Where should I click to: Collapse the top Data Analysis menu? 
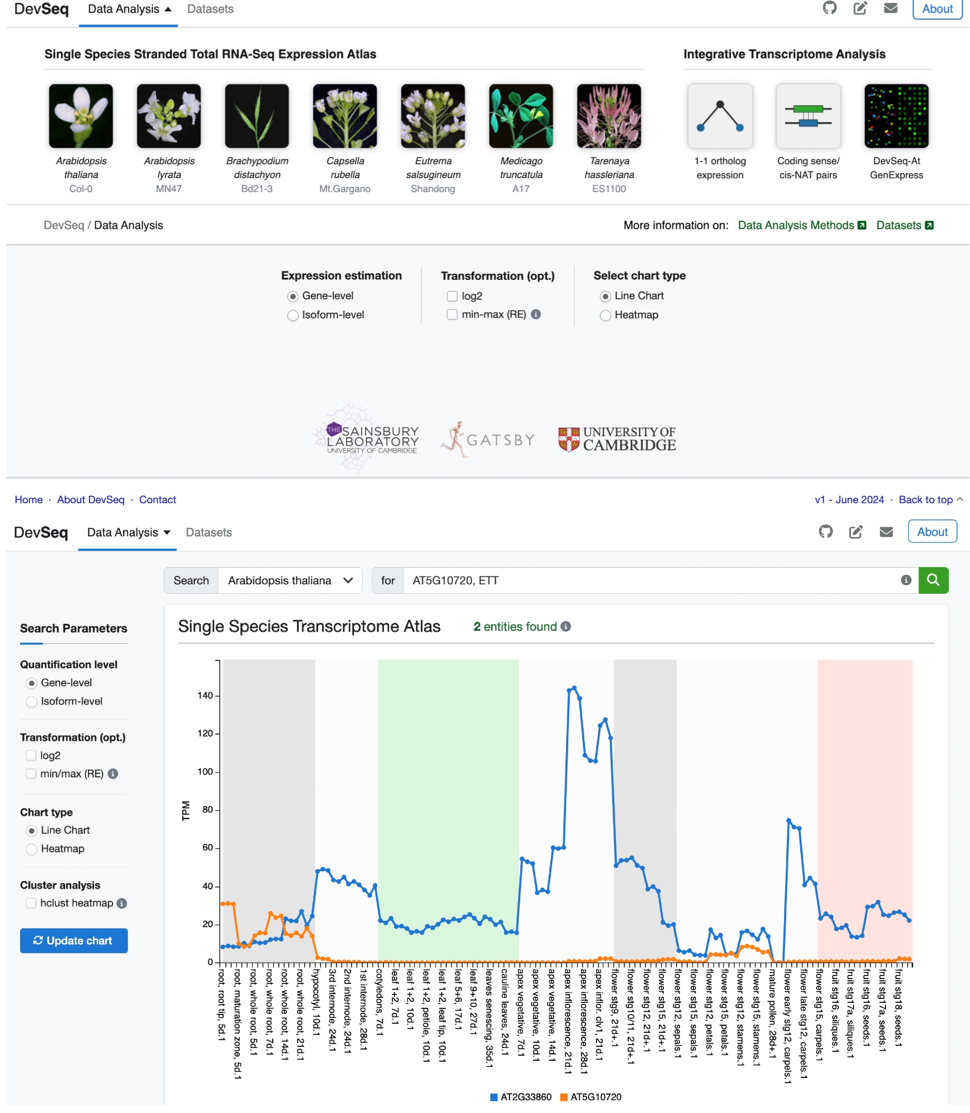(129, 9)
